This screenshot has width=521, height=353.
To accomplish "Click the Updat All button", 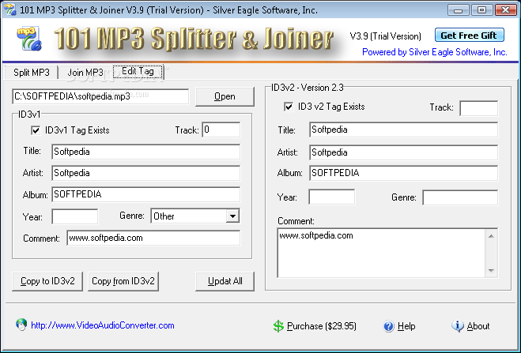I will click(225, 281).
